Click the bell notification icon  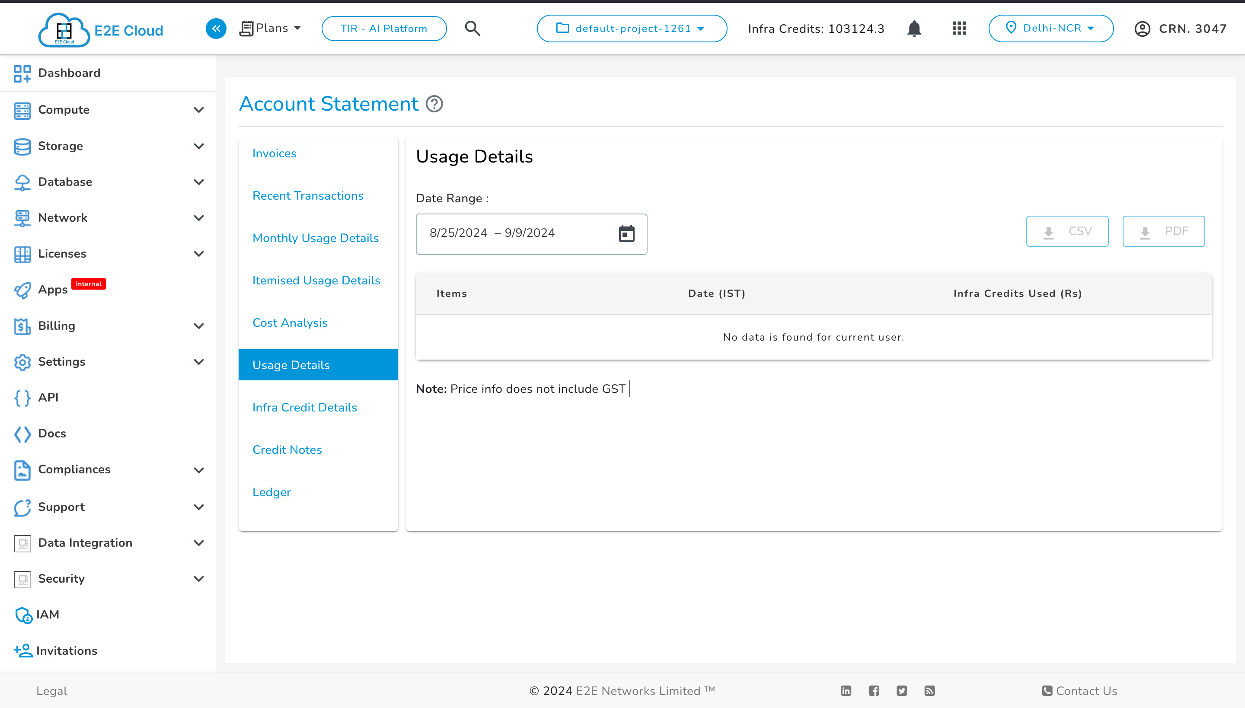pos(914,28)
